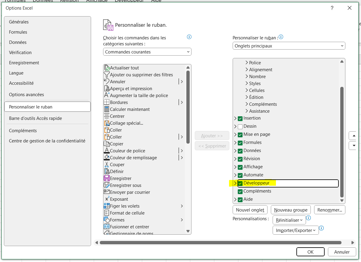
Task: Click the info icon next to Réinitialiser
Action: coord(308,218)
